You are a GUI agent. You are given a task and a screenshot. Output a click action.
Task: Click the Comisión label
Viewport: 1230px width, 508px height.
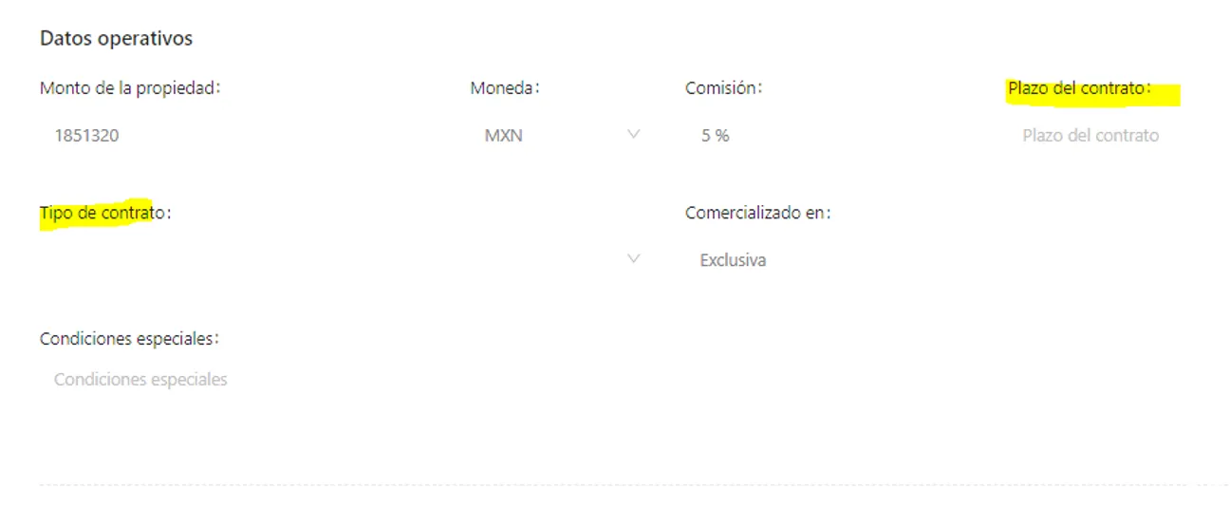pos(723,88)
